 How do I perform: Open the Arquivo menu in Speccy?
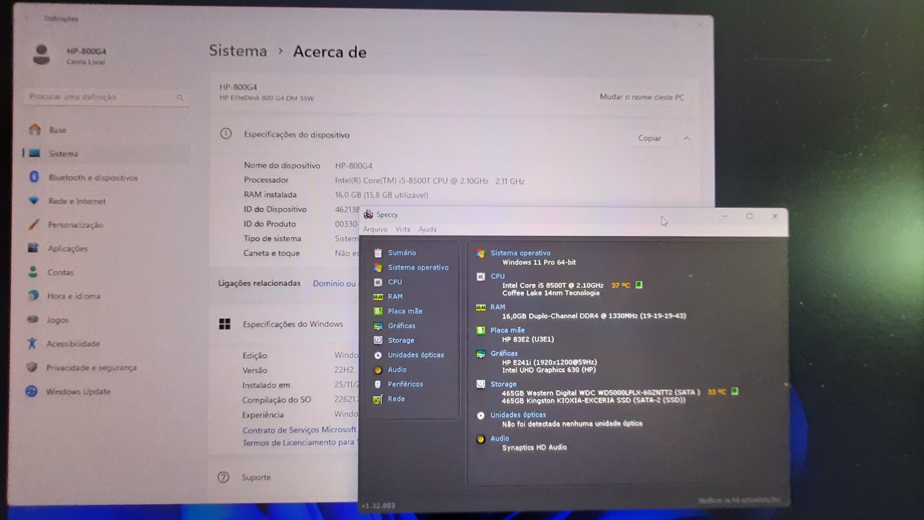tap(375, 229)
